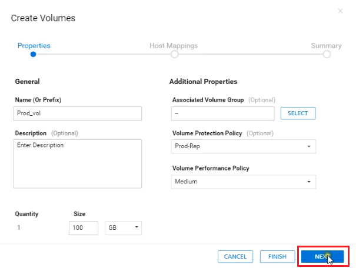Image resolution: width=356 pixels, height=268 pixels.
Task: Expand the Volume Performance Policy dropdown
Action: 244,182
